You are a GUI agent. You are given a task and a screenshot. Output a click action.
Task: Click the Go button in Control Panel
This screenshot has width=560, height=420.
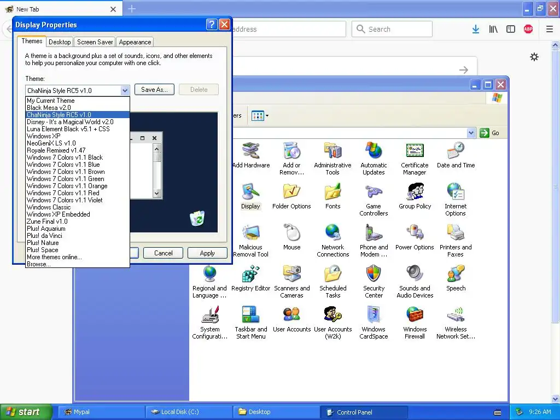coord(489,133)
